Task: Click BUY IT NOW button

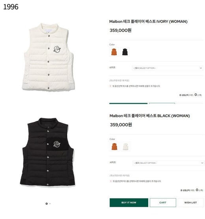Action: (129, 202)
